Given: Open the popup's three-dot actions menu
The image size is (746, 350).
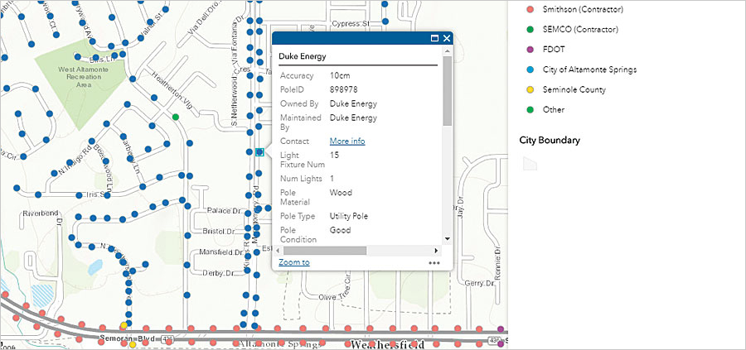Looking at the screenshot, I should (434, 262).
